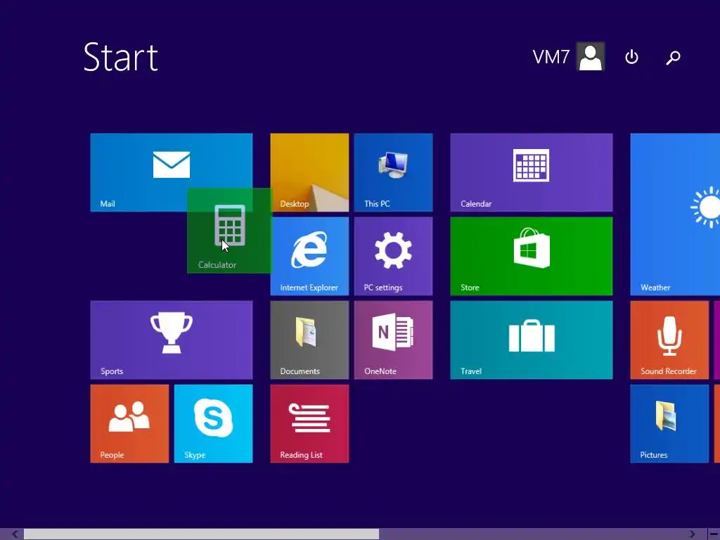Image resolution: width=720 pixels, height=540 pixels.
Task: Open the PC settings tile
Action: click(393, 256)
